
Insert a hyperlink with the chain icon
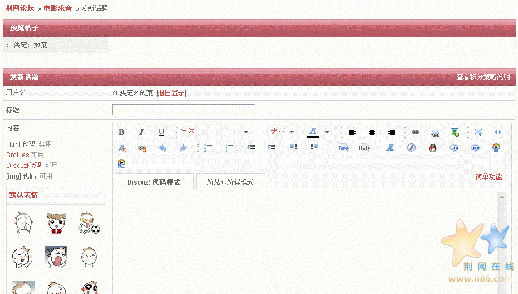(x=415, y=132)
